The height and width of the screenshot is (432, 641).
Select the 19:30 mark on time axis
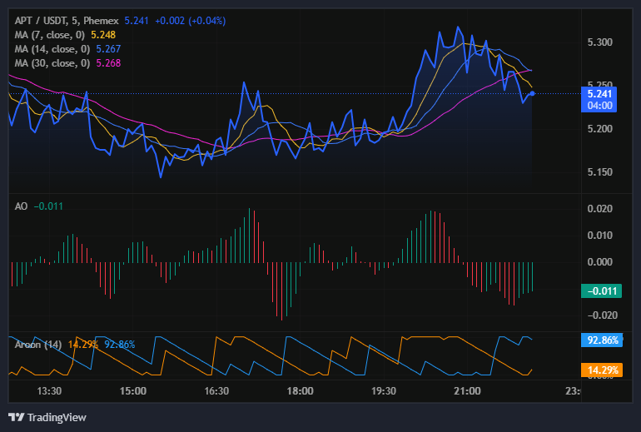tap(383, 390)
